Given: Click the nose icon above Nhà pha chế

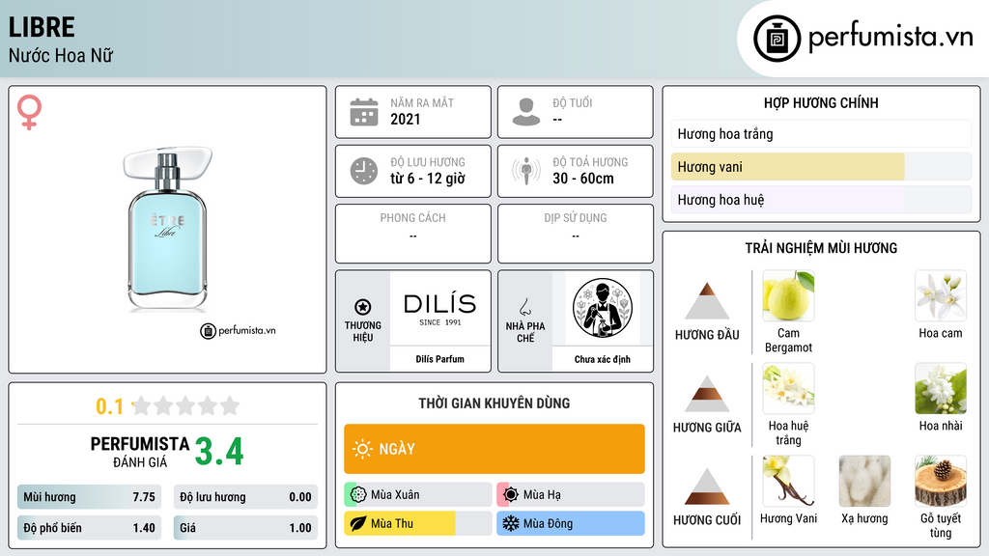Looking at the screenshot, I should (524, 307).
